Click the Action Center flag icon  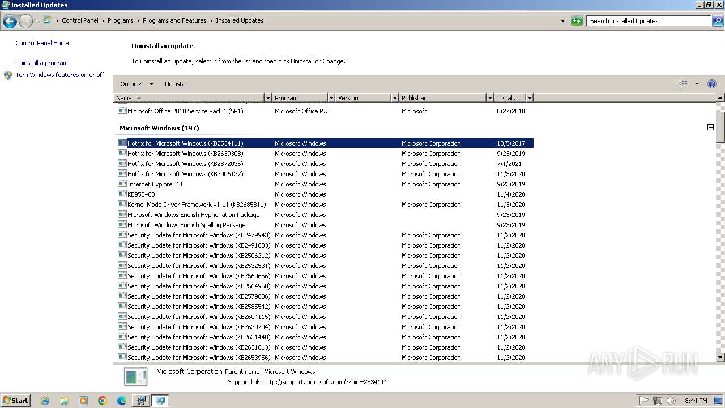644,401
